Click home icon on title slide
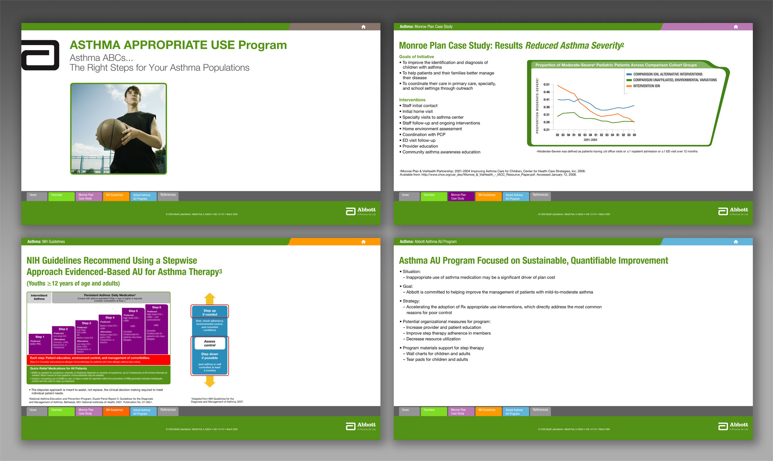Viewport: 773px width, 461px height. (363, 27)
